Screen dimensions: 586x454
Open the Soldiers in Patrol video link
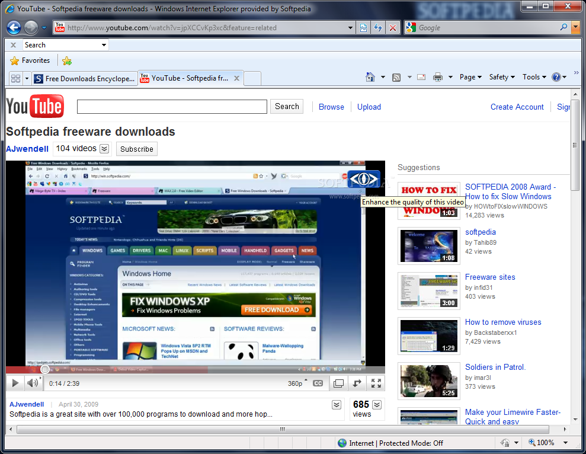(x=495, y=367)
